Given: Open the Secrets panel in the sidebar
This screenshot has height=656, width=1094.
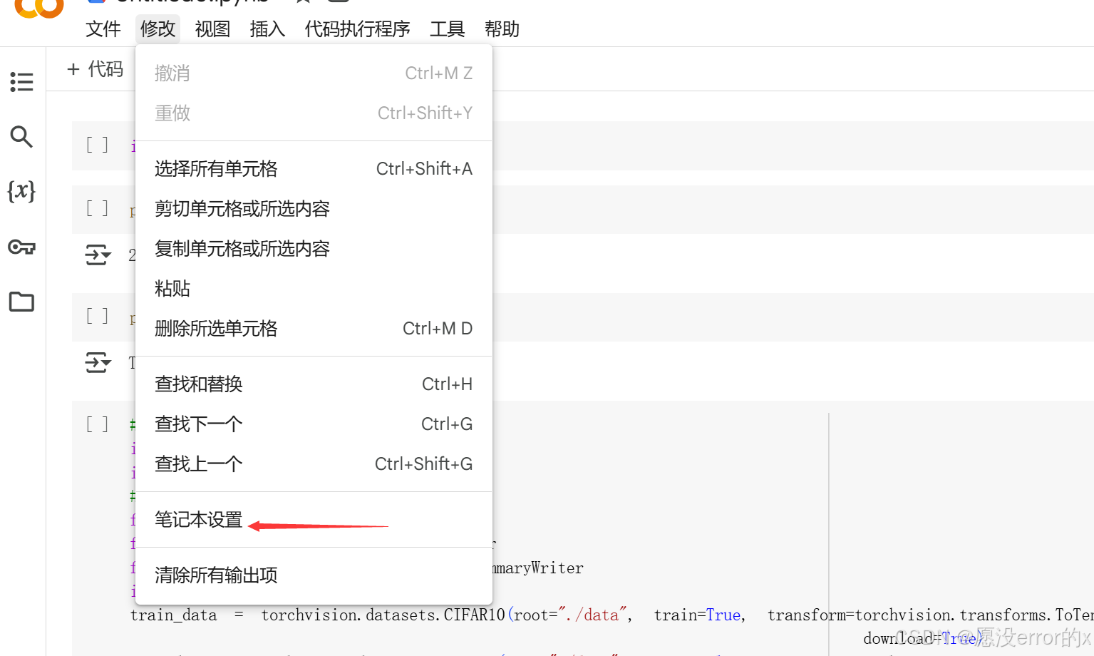Looking at the screenshot, I should (x=21, y=247).
